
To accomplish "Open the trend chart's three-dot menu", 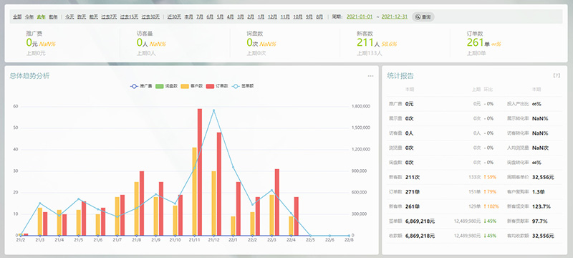I will [370, 76].
